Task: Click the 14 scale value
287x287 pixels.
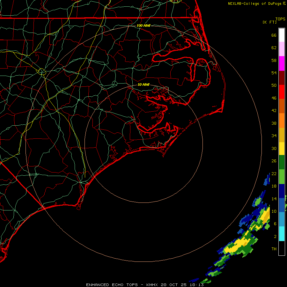Action: click(274, 199)
